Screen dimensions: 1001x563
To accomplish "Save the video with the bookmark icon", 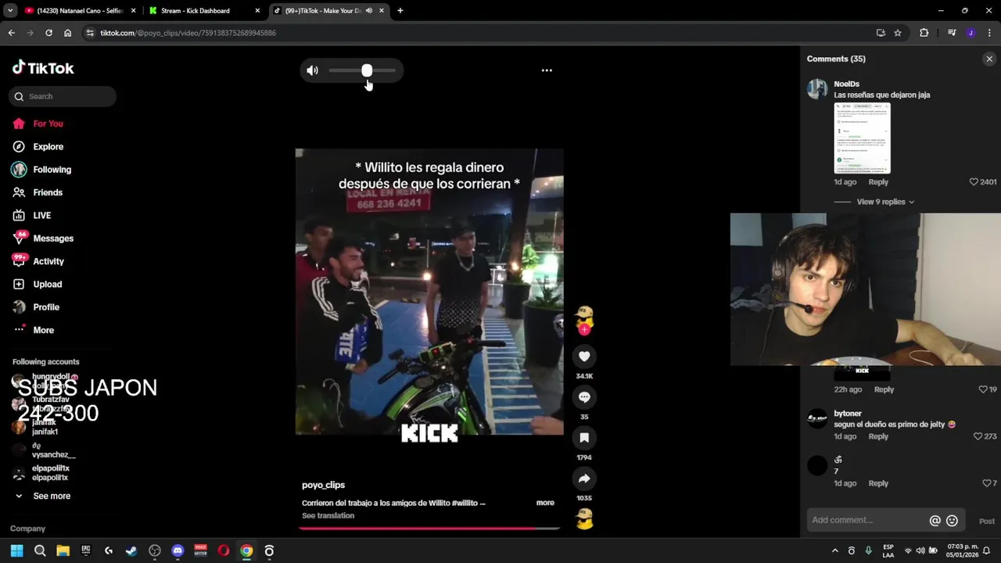I will point(584,438).
